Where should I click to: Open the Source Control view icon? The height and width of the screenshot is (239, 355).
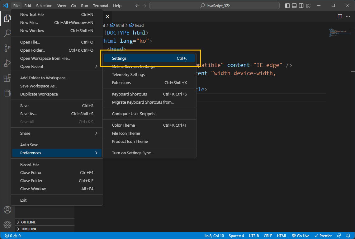click(x=7, y=48)
